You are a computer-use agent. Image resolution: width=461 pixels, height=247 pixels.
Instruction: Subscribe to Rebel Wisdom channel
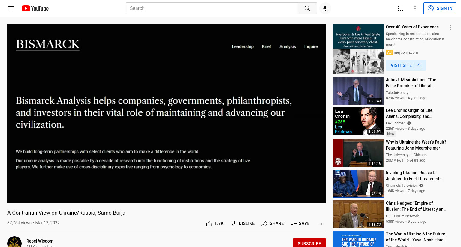tap(309, 243)
